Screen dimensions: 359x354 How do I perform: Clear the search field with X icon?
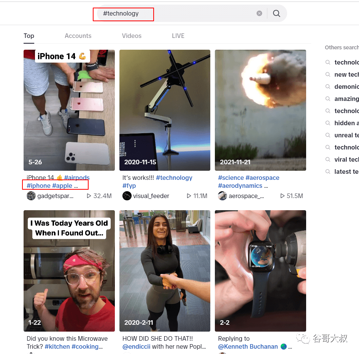point(259,14)
